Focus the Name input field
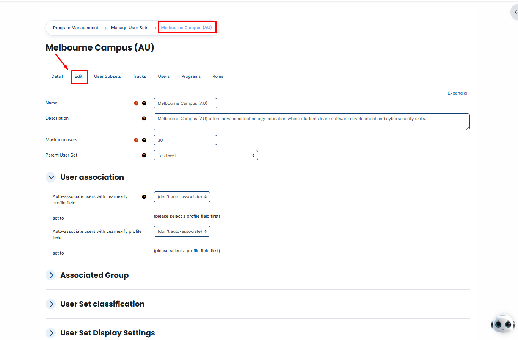518x340 pixels. tap(185, 103)
